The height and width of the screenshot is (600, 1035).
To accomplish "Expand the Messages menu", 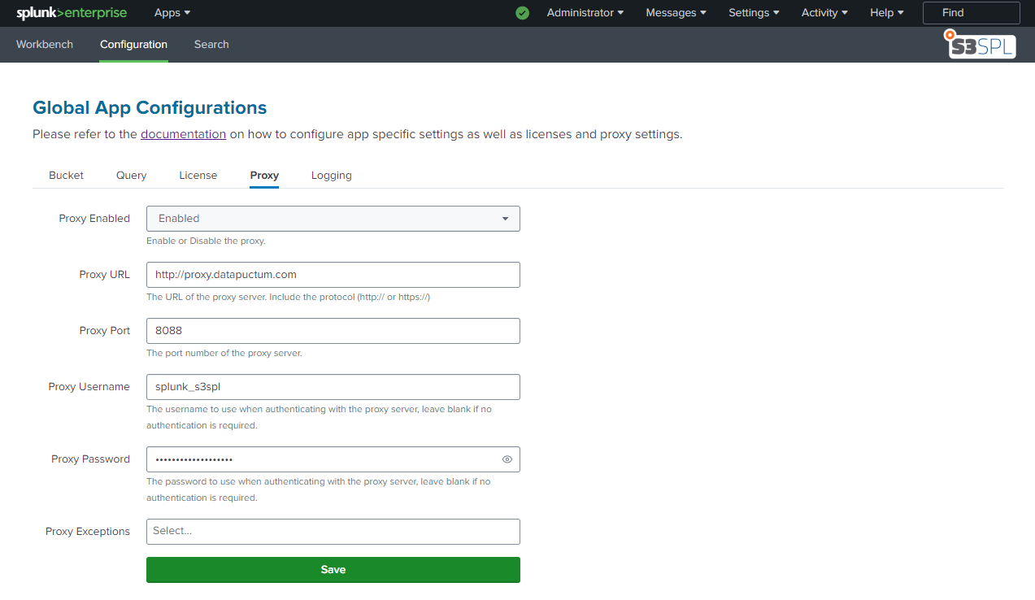I will [676, 13].
